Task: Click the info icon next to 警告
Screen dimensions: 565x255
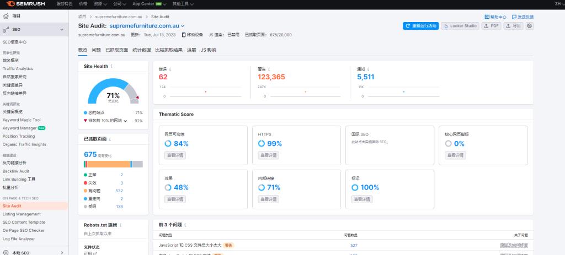Action: [x=269, y=69]
